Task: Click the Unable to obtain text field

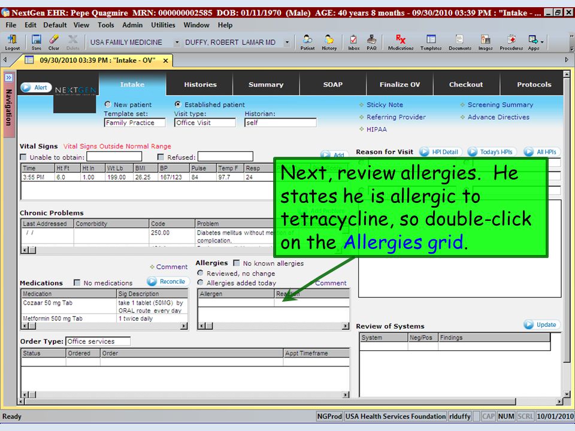Action: pyautogui.click(x=114, y=157)
